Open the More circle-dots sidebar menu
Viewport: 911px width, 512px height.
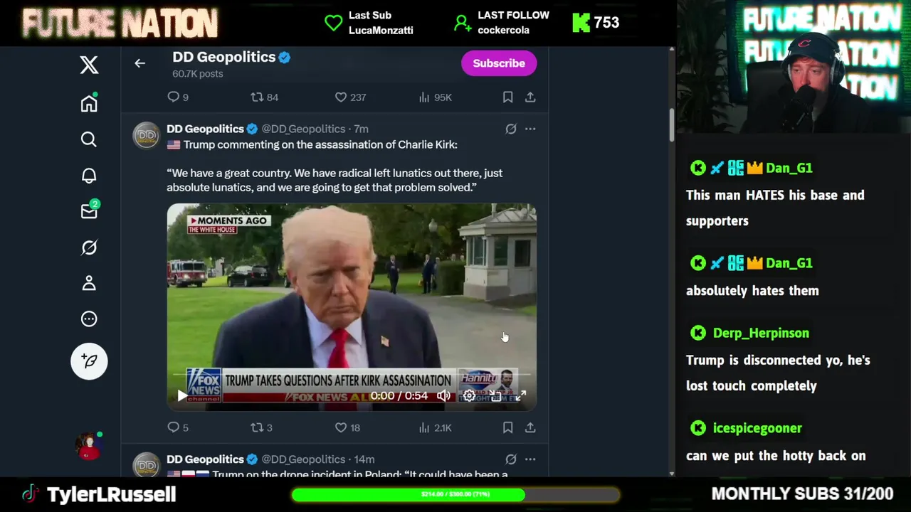[x=89, y=319]
